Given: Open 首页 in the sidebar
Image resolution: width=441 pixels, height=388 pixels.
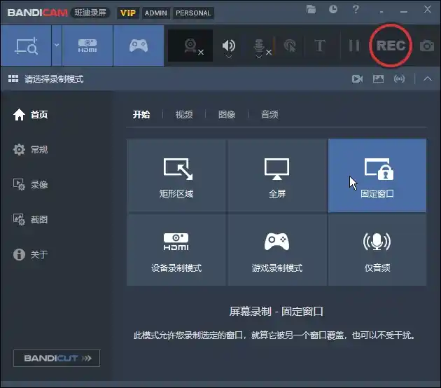Looking at the screenshot, I should [30, 115].
